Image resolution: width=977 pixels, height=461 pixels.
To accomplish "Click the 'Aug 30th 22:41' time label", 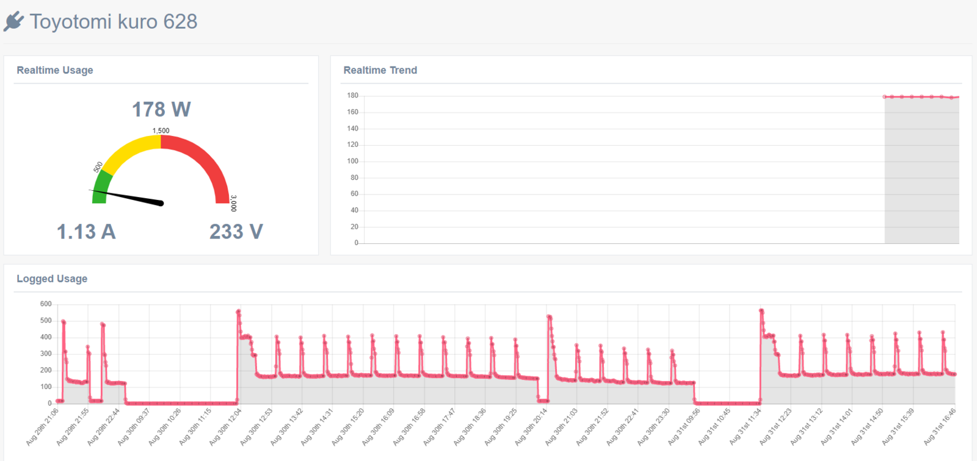I will pyautogui.click(x=623, y=427).
